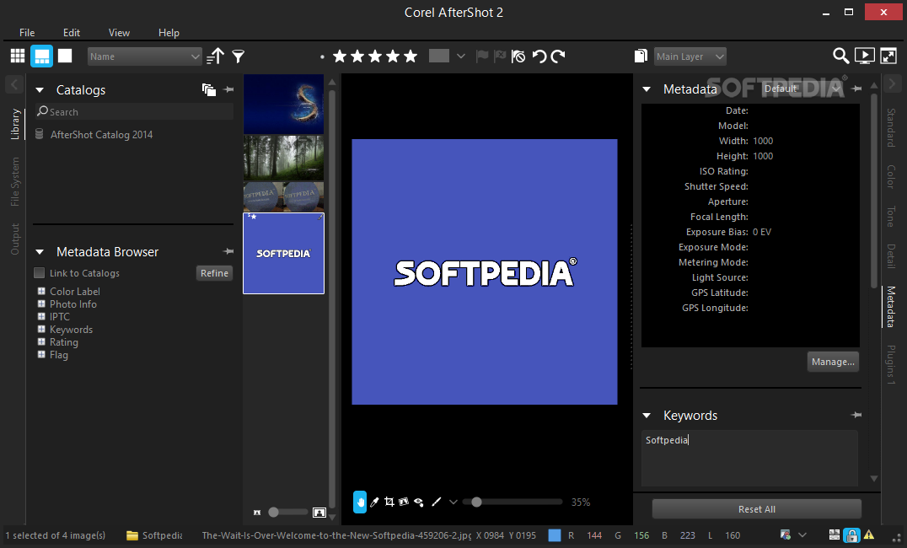Switch to single image view
This screenshot has height=548, width=907.
[65, 56]
